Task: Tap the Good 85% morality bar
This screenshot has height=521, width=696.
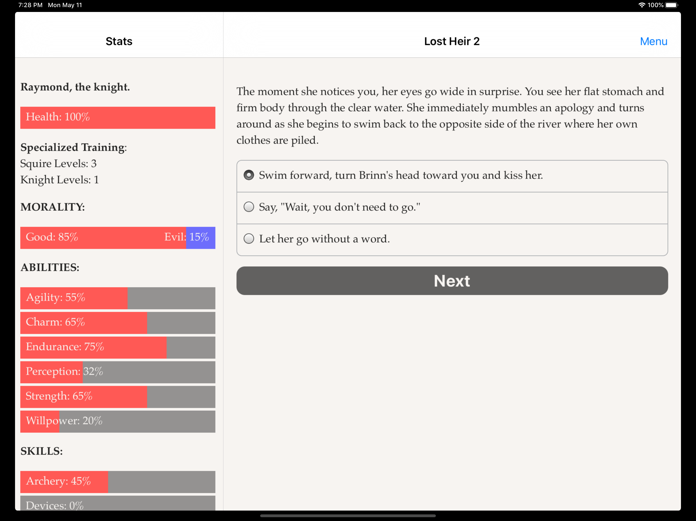Action: [x=103, y=238]
